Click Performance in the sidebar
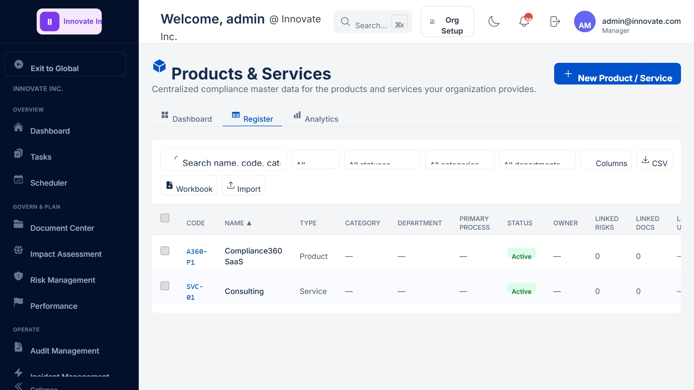 point(54,306)
